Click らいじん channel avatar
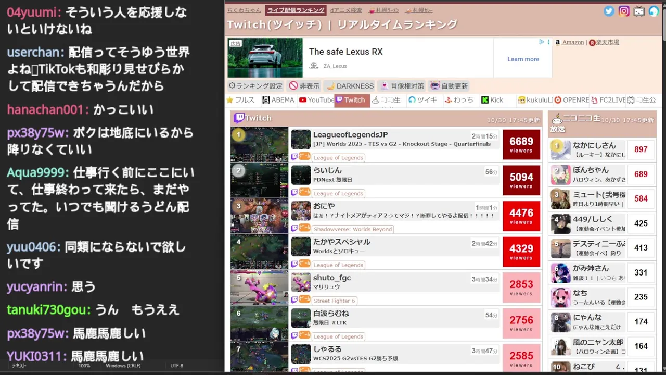 pos(301,176)
